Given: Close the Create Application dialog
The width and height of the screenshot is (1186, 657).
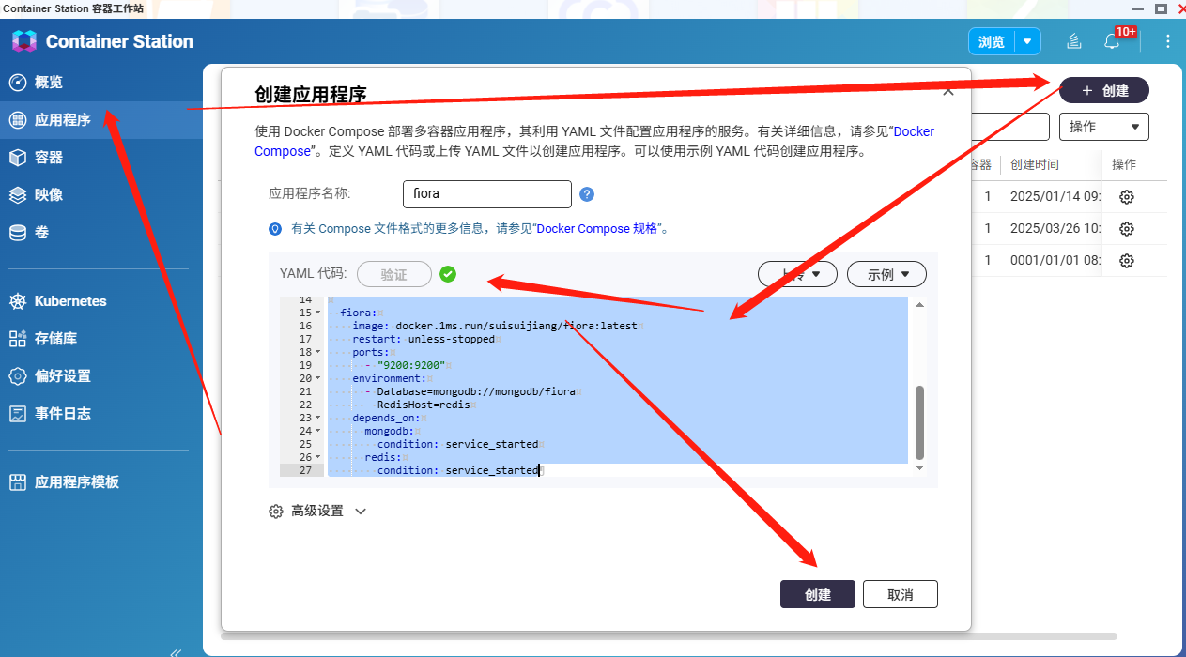Looking at the screenshot, I should tap(948, 92).
